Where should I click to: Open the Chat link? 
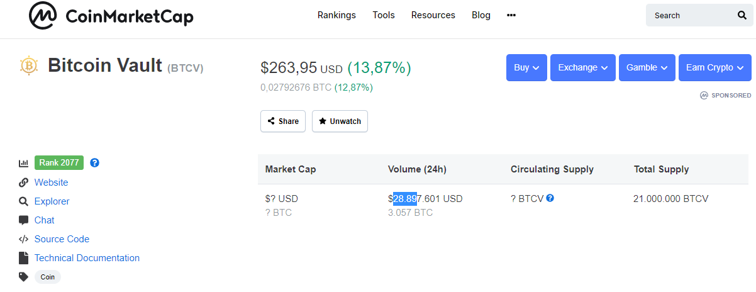pos(44,220)
